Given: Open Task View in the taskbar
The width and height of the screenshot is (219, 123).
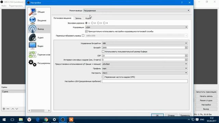Looking at the screenshot, I should [12, 120].
